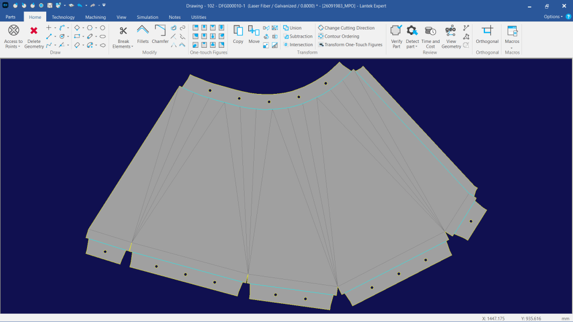Viewport: 573px width, 322px height.
Task: Click the Contour Ordering button
Action: (341, 36)
